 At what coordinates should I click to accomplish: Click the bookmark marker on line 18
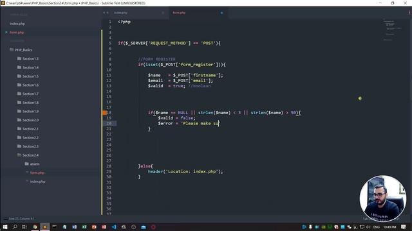(x=104, y=113)
